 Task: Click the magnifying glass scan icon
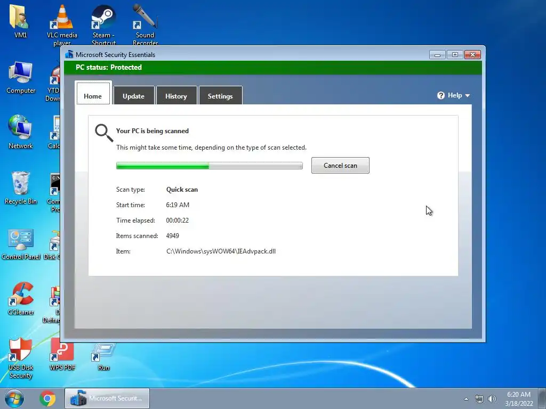104,133
